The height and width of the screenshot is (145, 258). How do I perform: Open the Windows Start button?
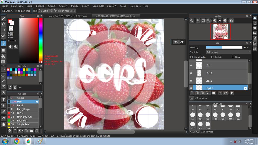coord(5,141)
